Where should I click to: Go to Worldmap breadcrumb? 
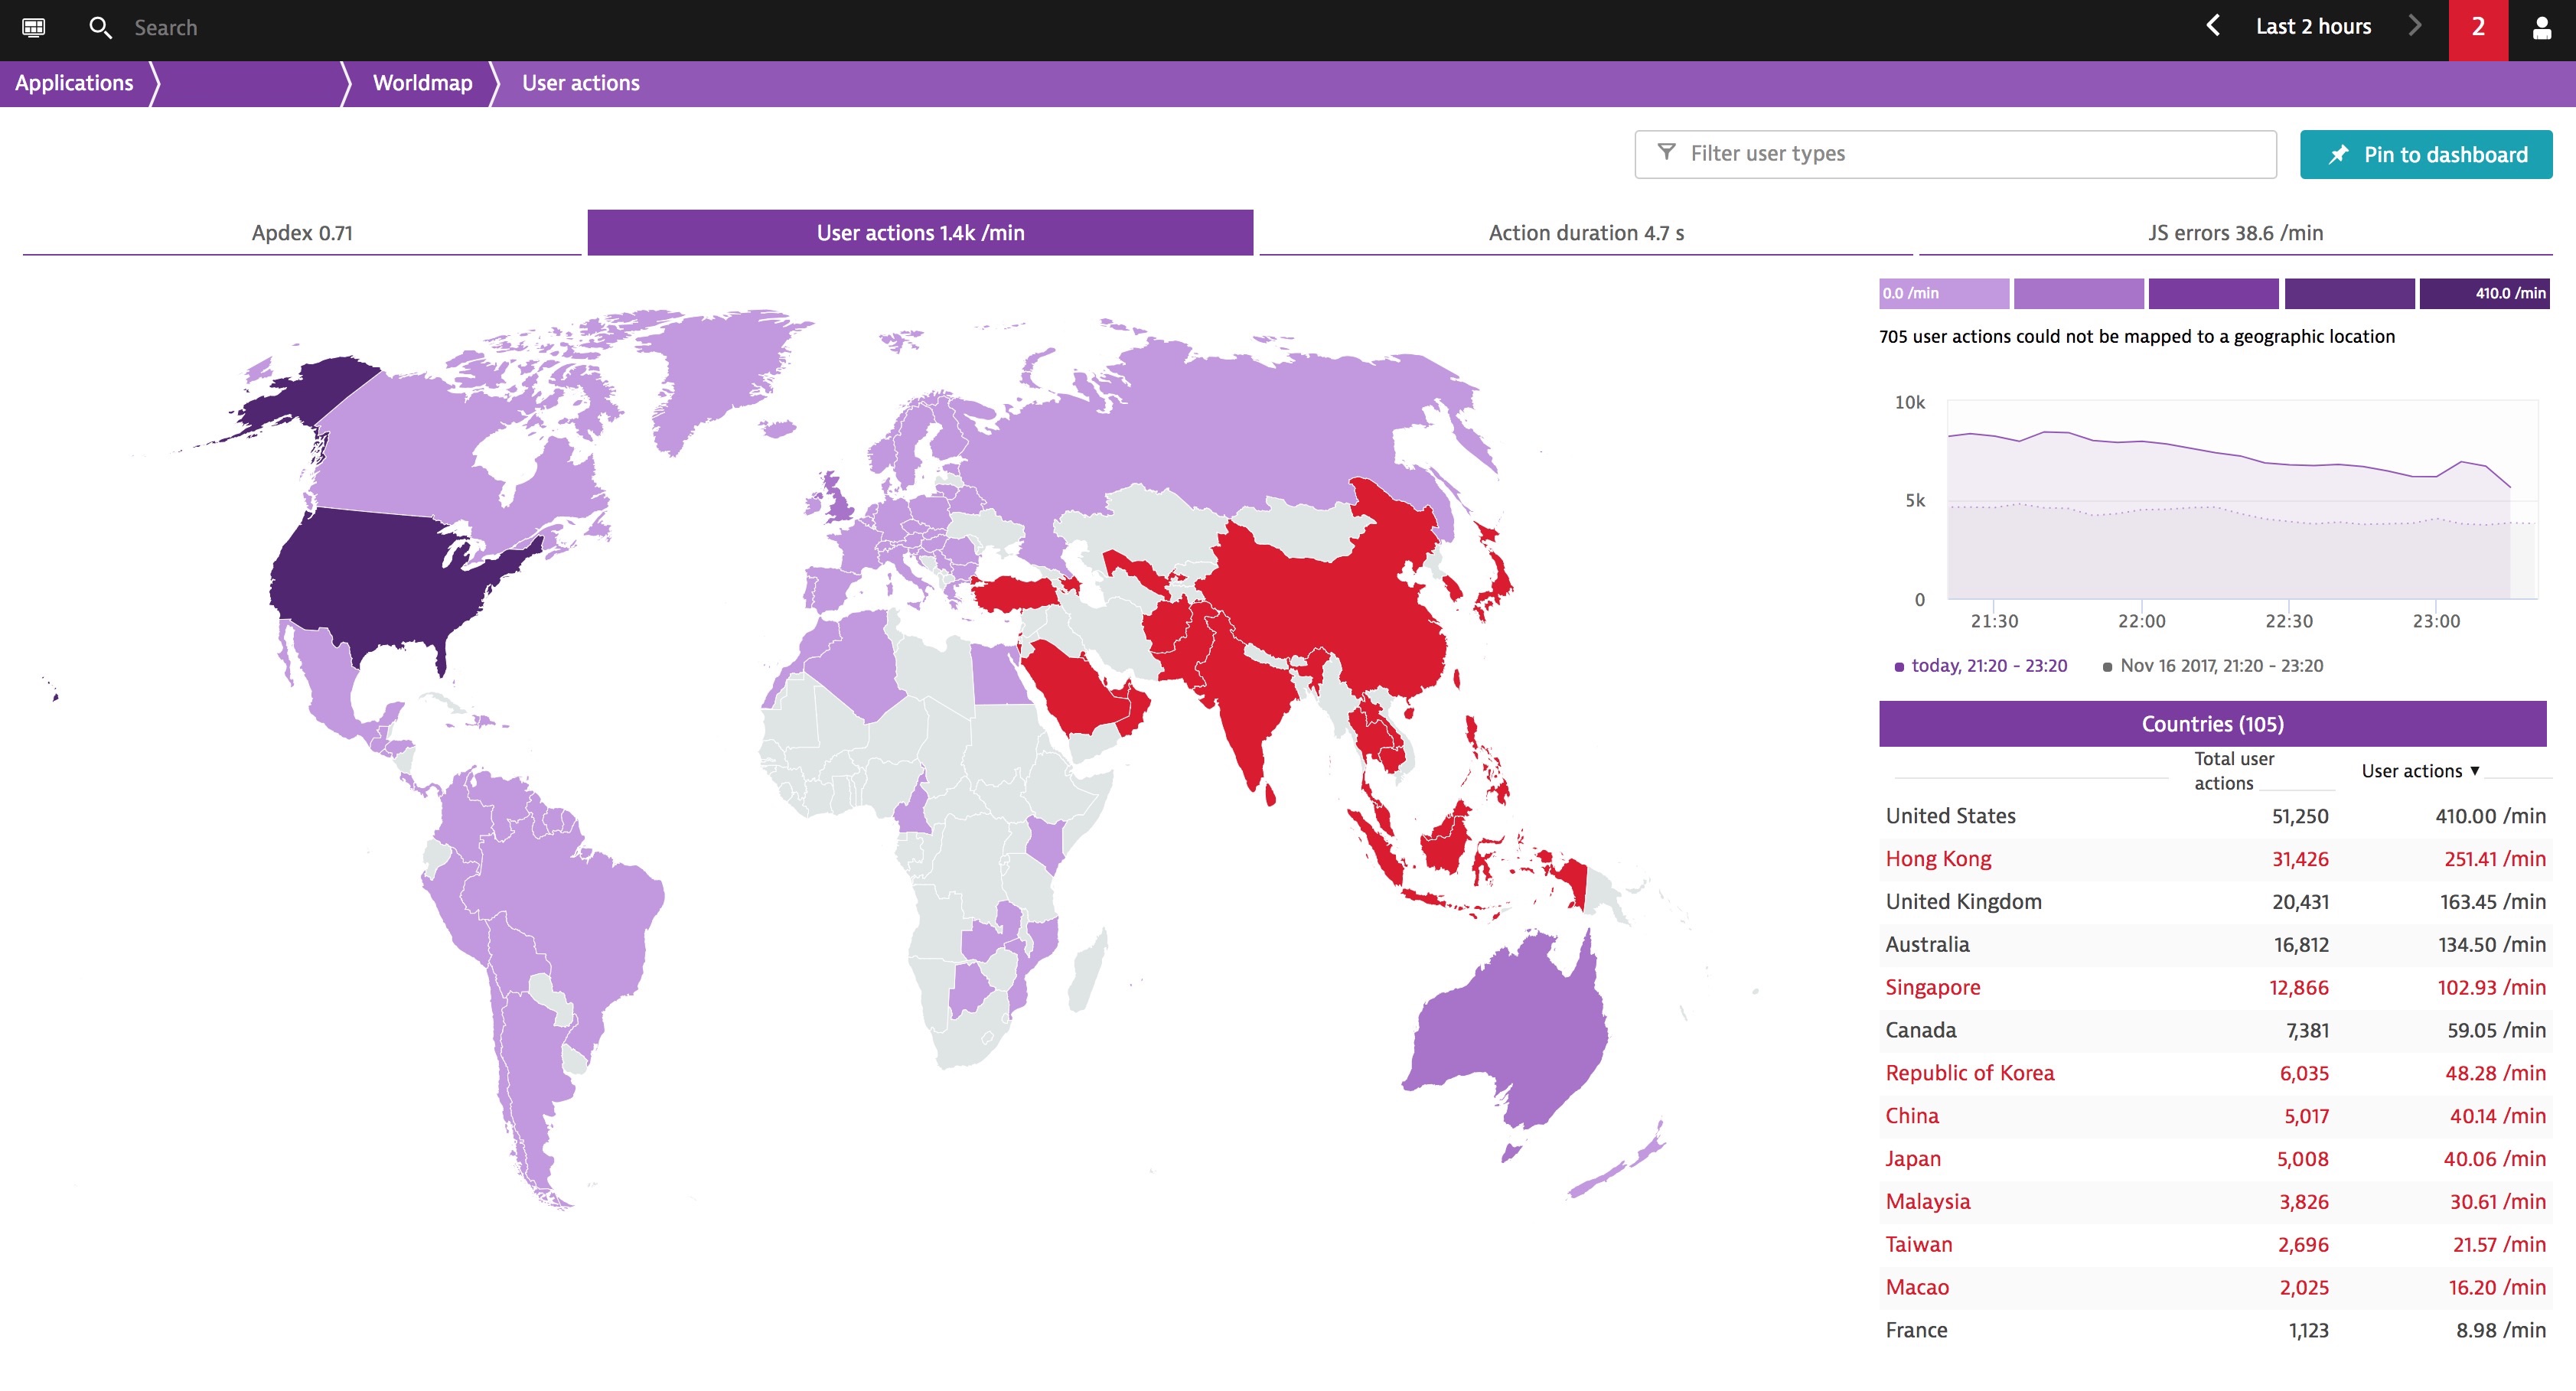(x=422, y=83)
